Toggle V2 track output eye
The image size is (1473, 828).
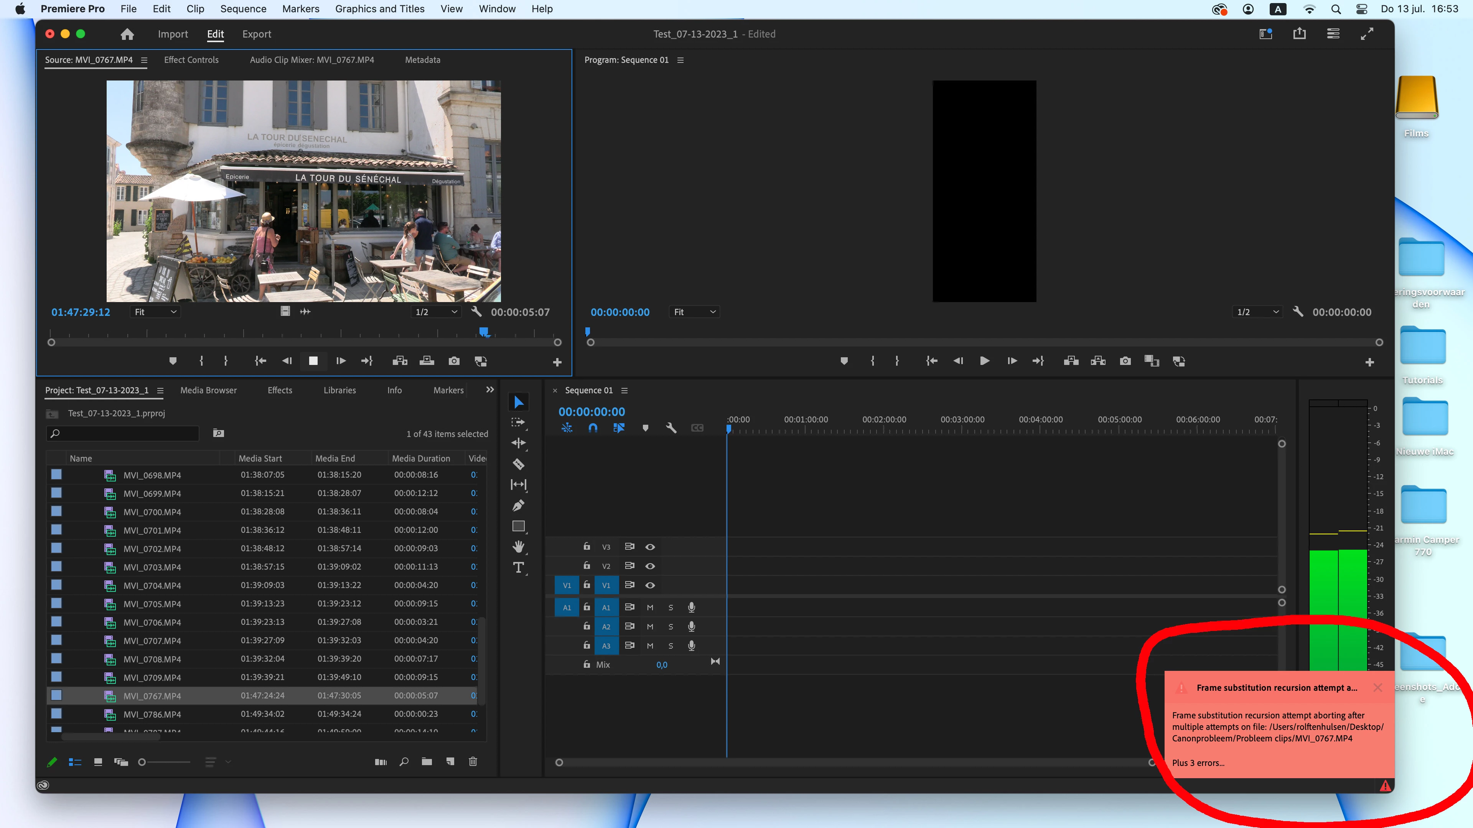[650, 566]
